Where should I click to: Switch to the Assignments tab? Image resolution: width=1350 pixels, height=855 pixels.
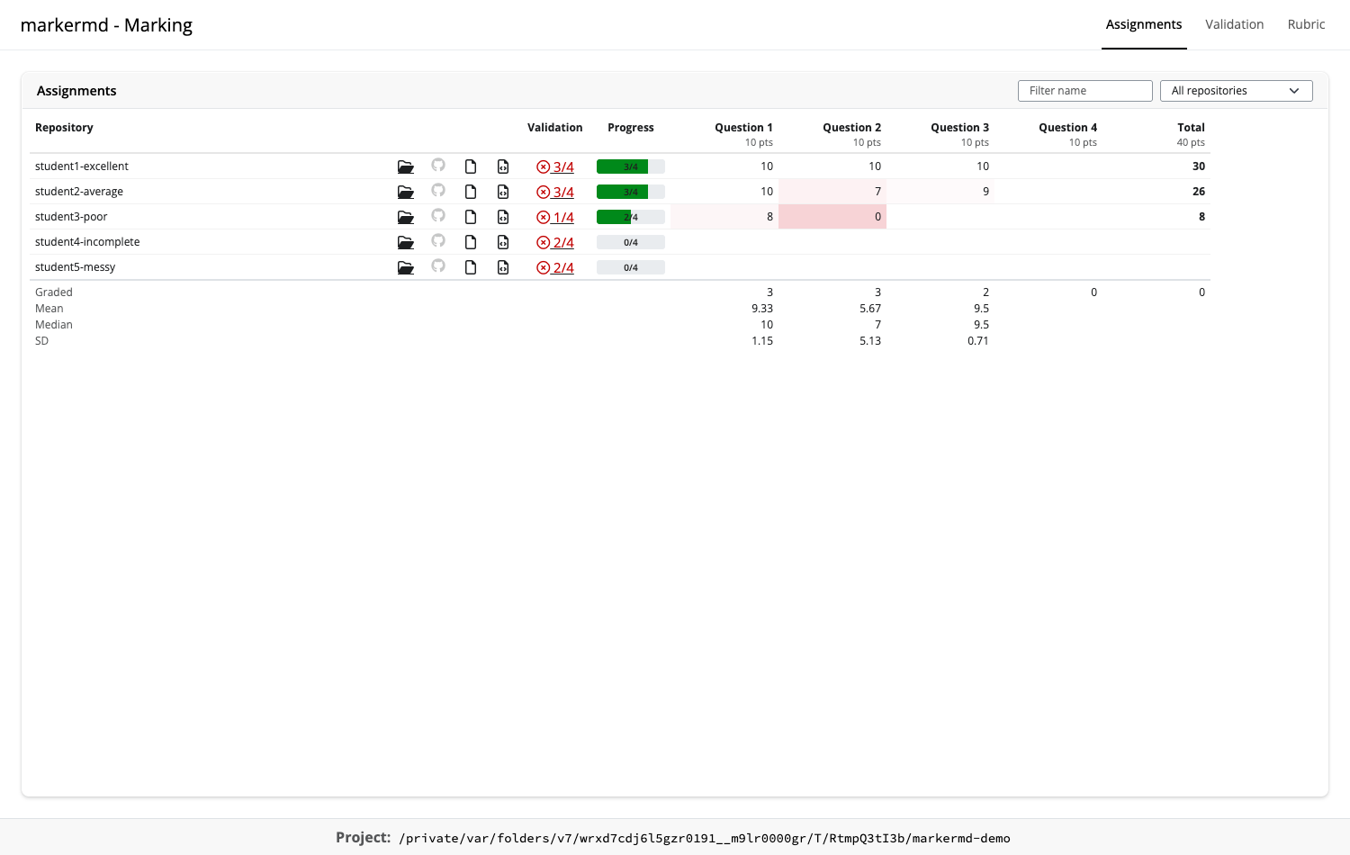1144,24
